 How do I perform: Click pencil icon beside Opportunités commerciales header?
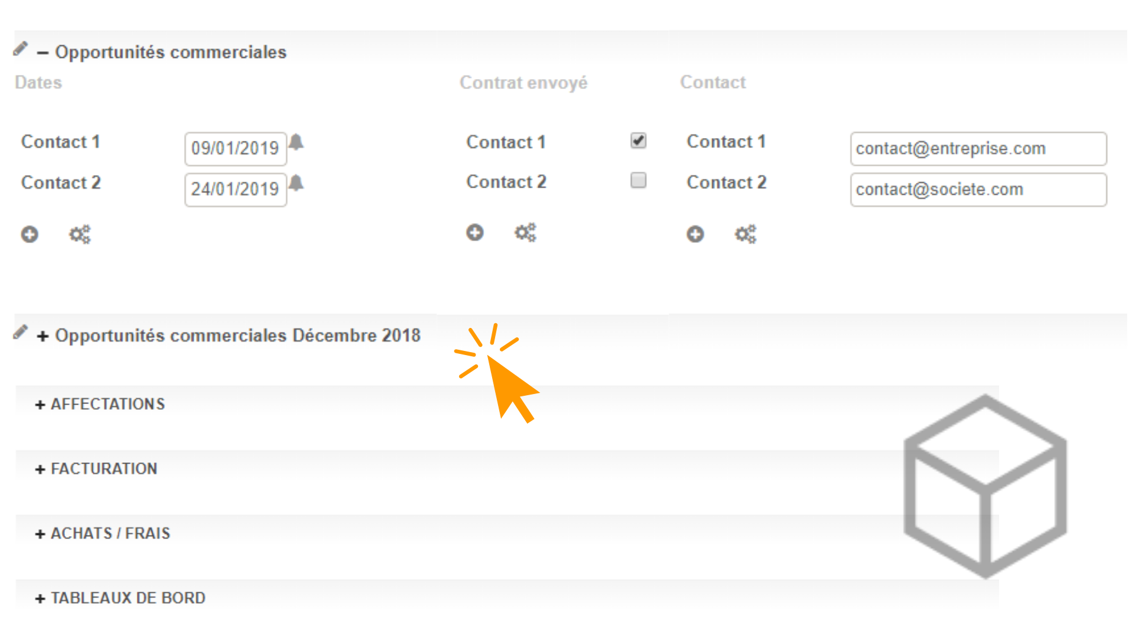[21, 49]
